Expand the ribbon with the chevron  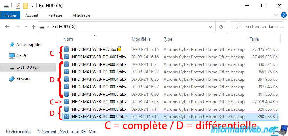(x=276, y=15)
